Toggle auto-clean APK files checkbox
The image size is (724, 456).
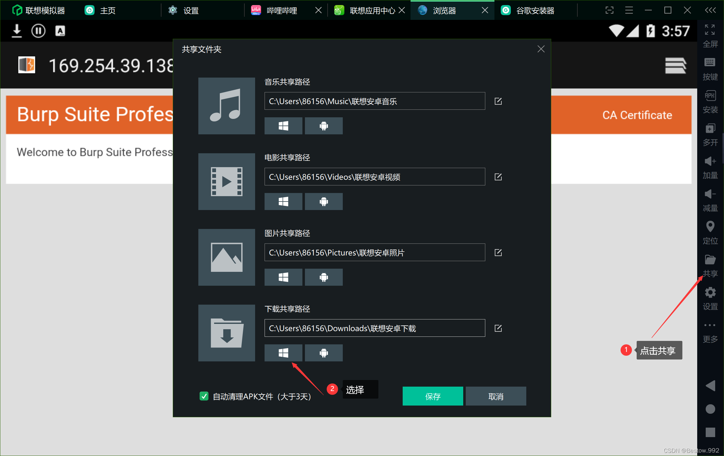(x=204, y=396)
